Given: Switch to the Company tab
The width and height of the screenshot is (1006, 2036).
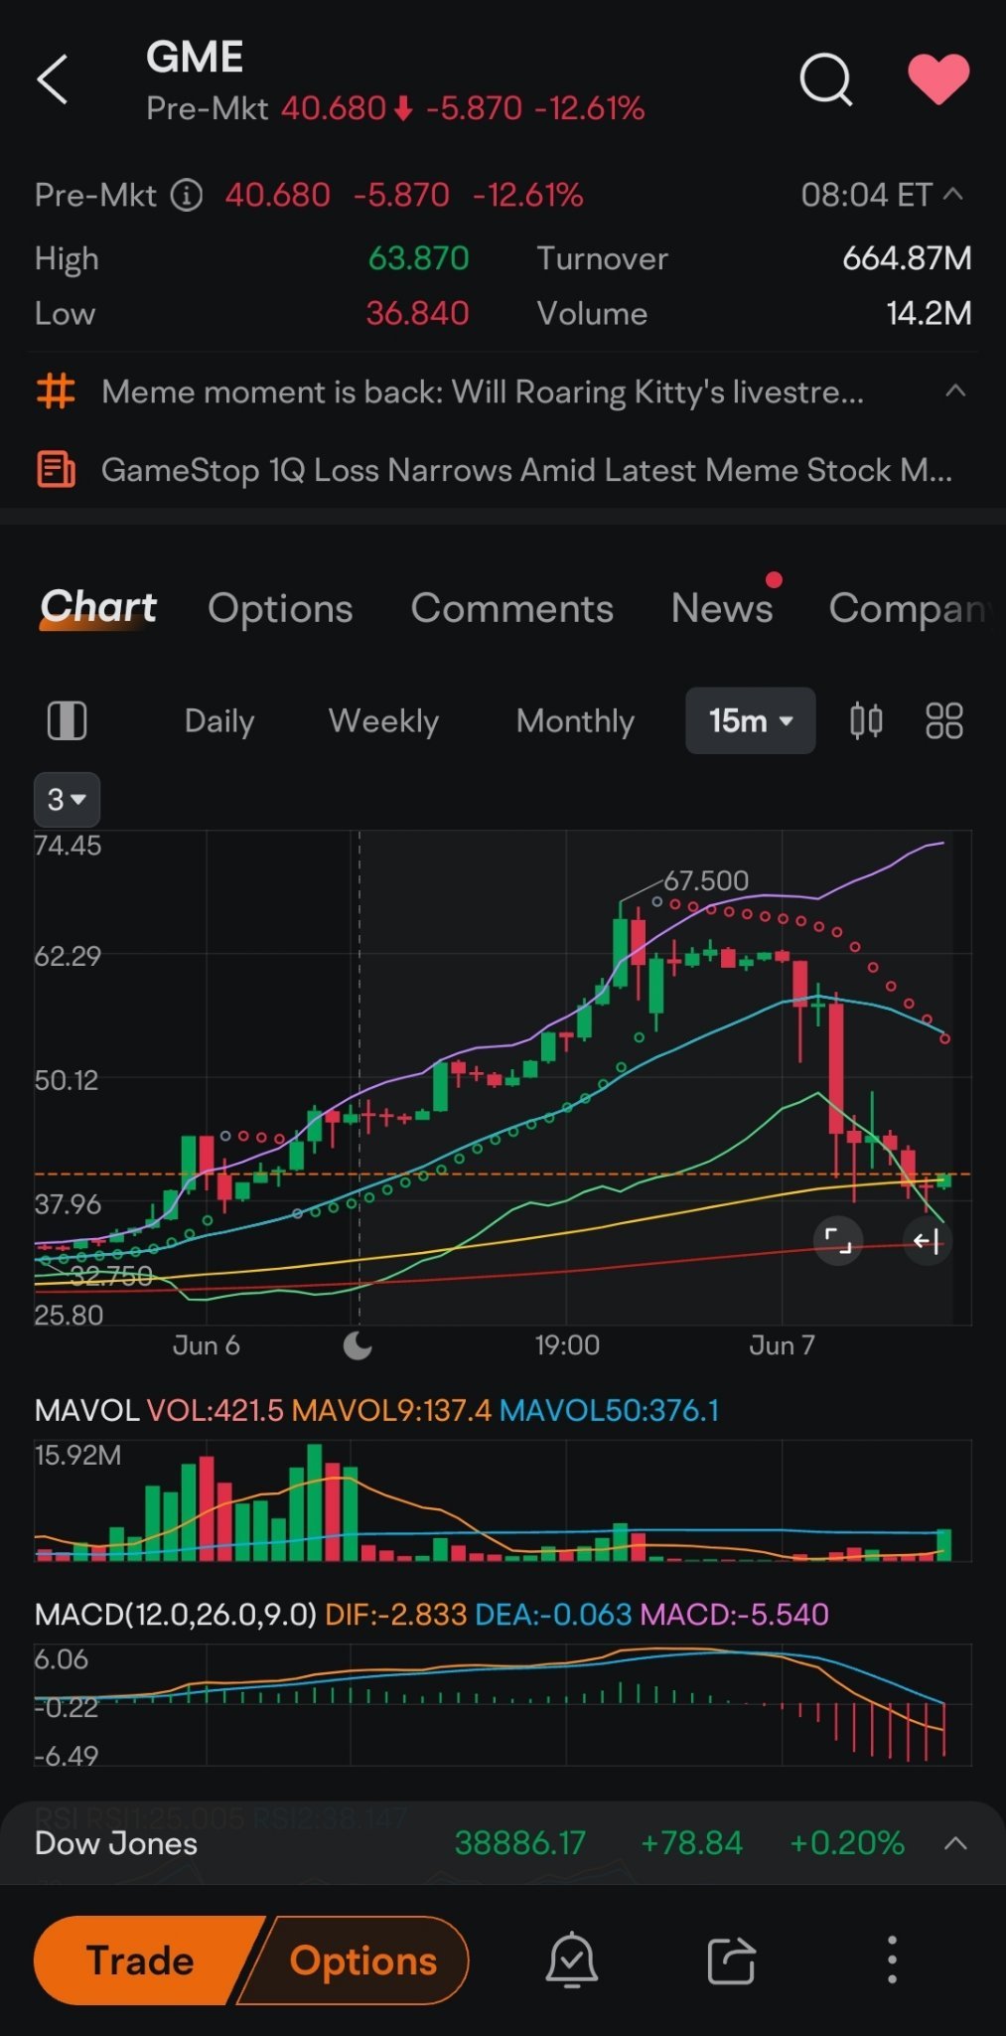Looking at the screenshot, I should tap(912, 608).
